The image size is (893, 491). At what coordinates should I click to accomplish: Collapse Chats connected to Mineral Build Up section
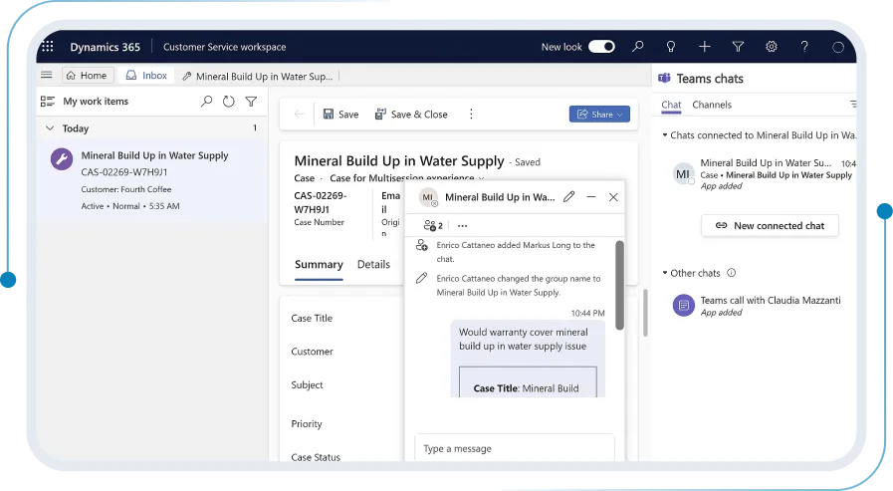click(x=665, y=135)
